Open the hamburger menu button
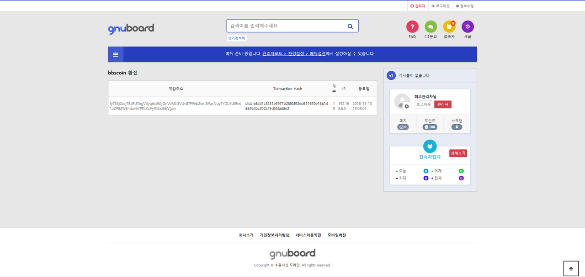This screenshot has height=277, width=585. pos(116,54)
